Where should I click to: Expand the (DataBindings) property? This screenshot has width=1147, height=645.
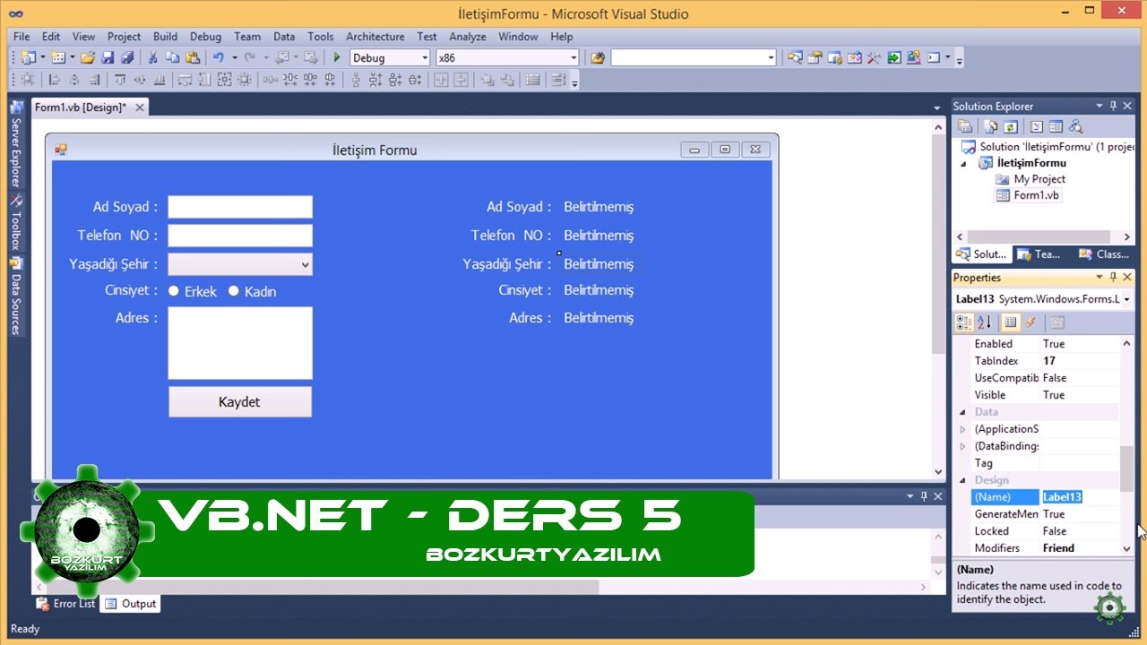point(963,446)
